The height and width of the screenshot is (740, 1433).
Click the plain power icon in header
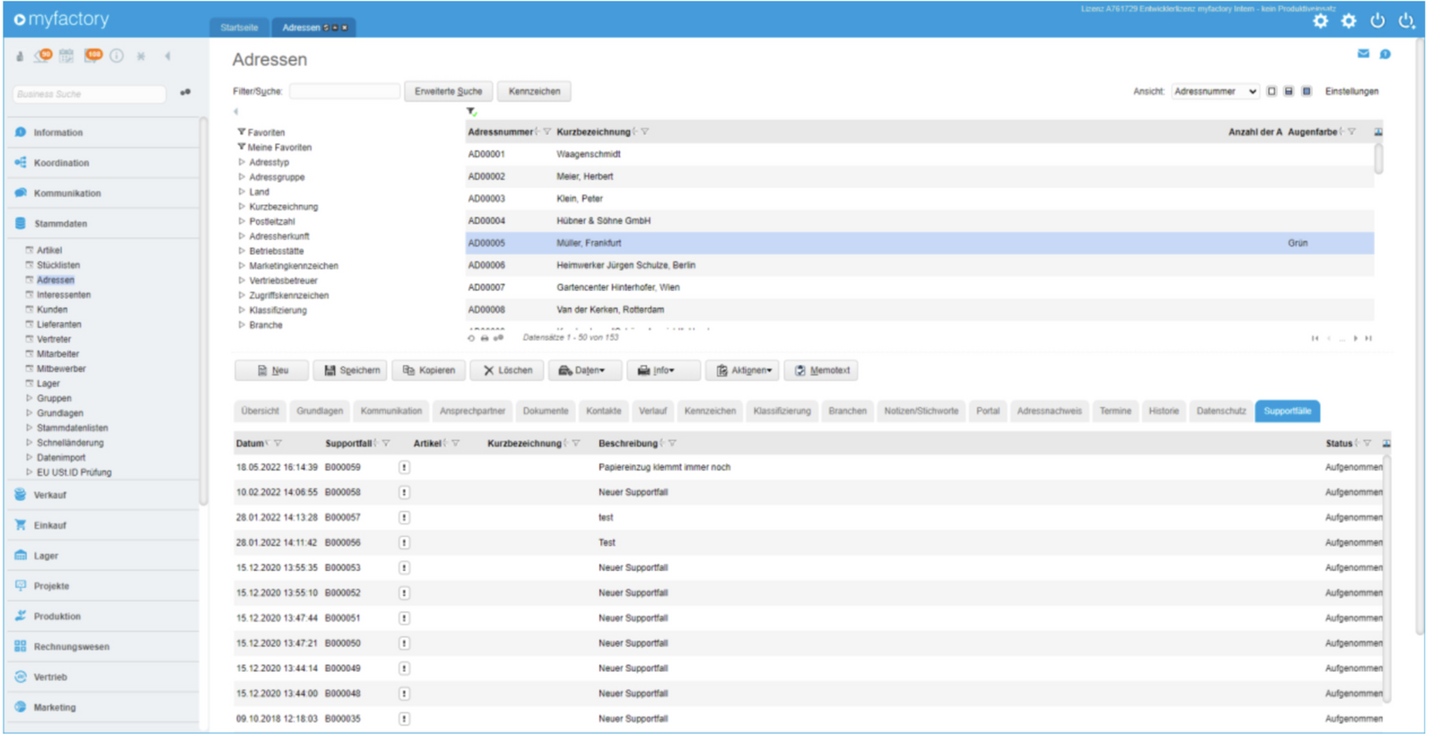click(1377, 21)
